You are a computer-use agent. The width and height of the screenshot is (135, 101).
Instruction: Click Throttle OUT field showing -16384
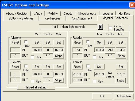(x=78, y=80)
